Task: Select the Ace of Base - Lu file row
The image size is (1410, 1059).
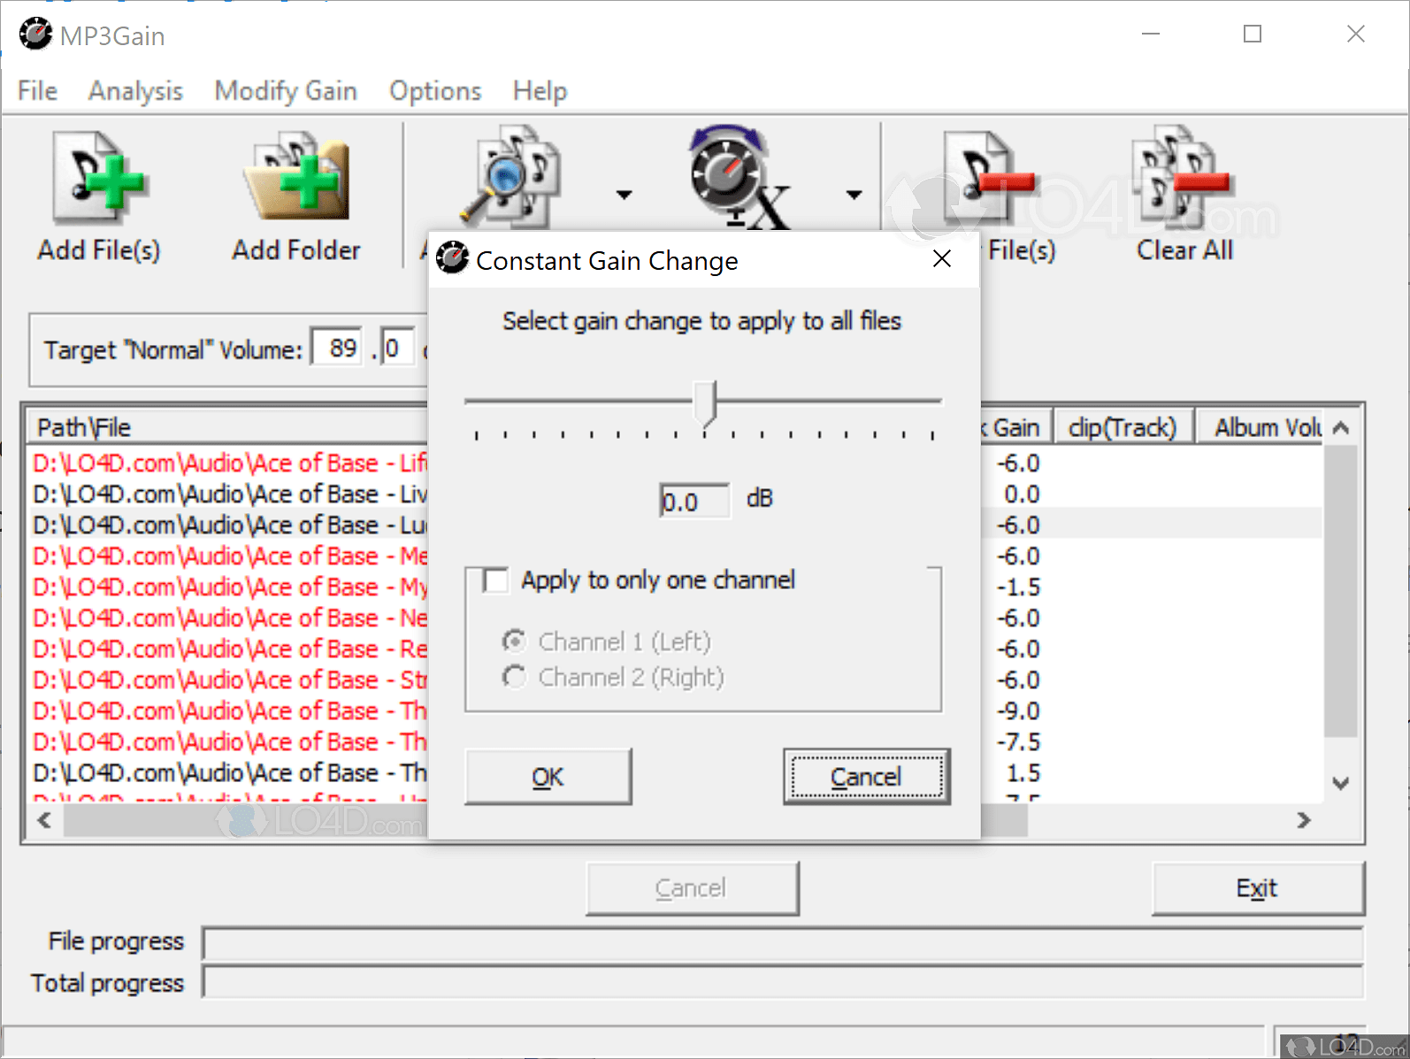Action: [230, 525]
